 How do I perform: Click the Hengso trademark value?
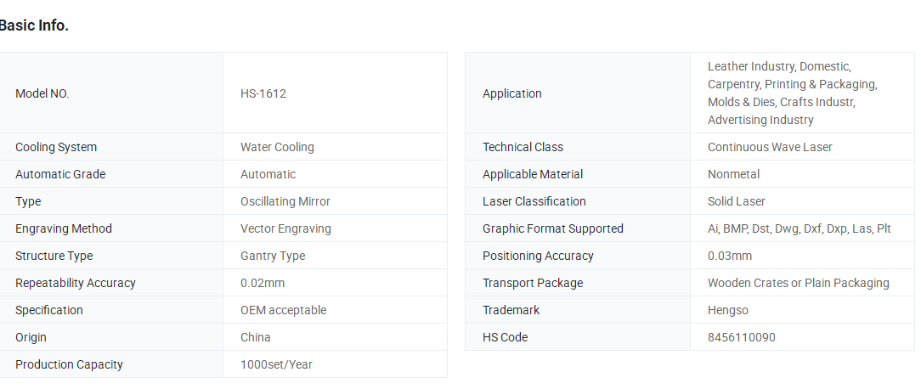click(728, 310)
